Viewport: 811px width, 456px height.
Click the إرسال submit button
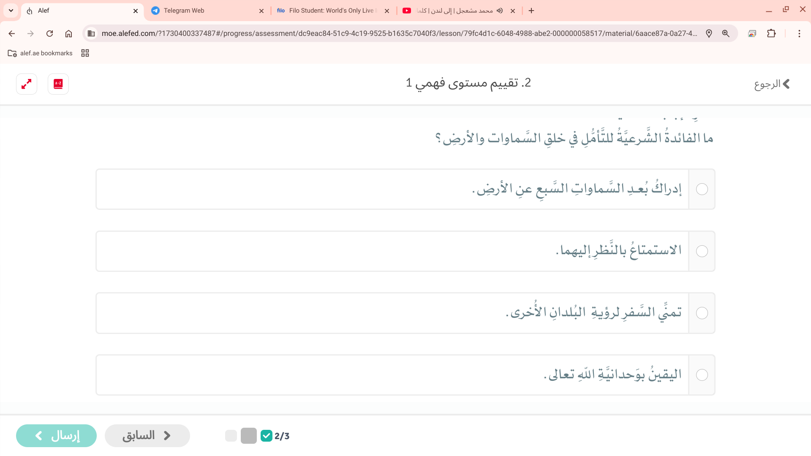pyautogui.click(x=56, y=435)
